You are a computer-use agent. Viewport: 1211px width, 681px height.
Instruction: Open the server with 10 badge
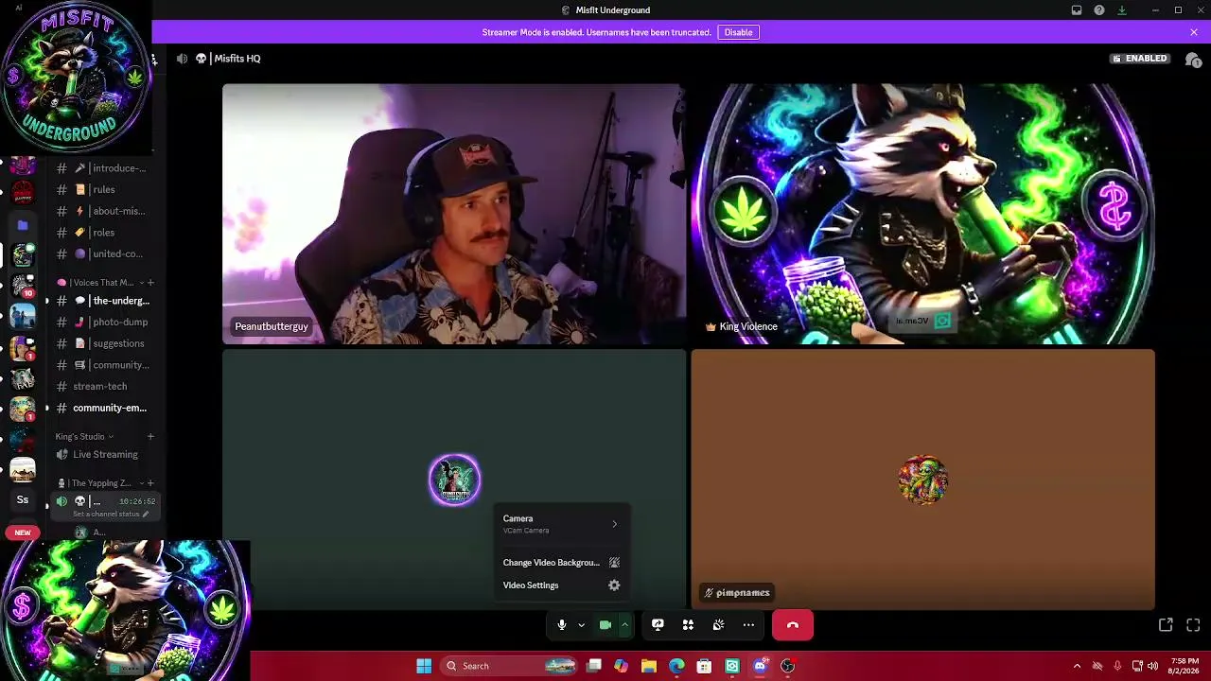click(23, 285)
